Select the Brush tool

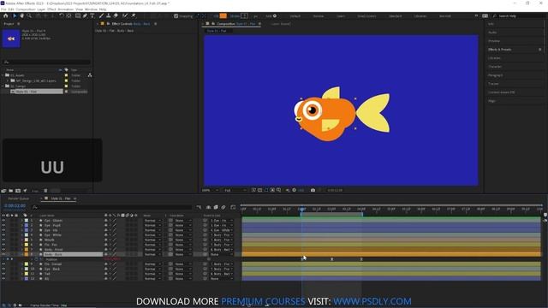(101, 15)
